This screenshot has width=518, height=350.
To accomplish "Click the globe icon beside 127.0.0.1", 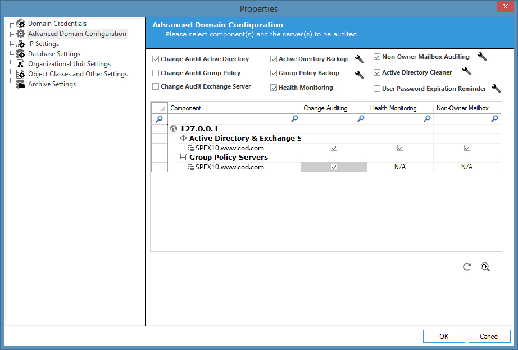I will [x=174, y=128].
